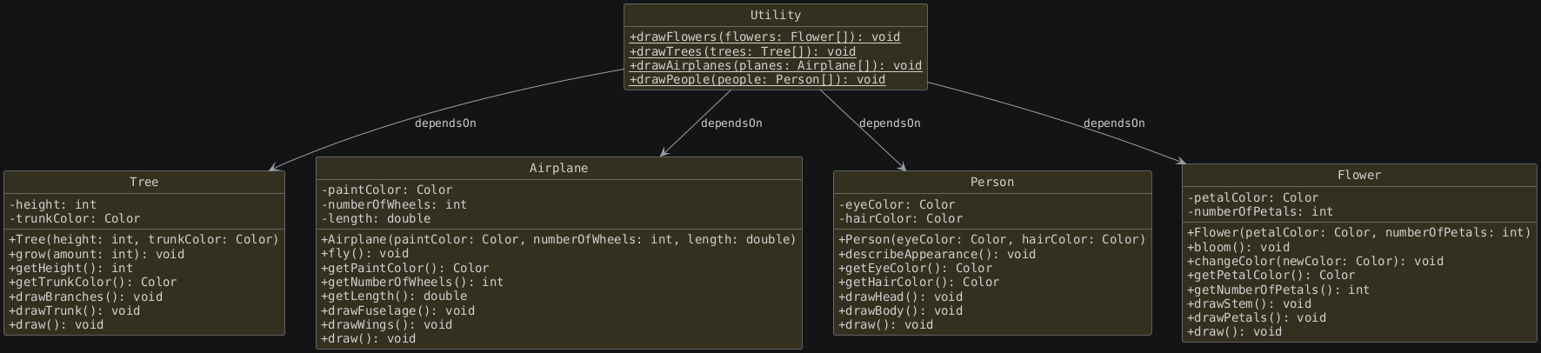Click the getPetalColor(): Color method
This screenshot has width=1541, height=353.
click(1271, 275)
